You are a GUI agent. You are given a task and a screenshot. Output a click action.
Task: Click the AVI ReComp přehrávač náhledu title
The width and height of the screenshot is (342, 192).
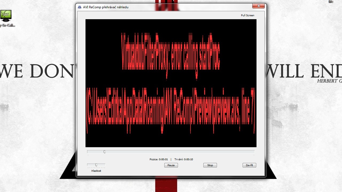(x=106, y=7)
